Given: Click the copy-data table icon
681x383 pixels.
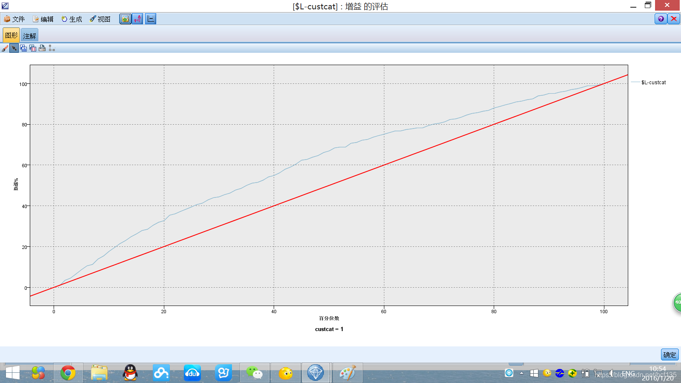Looking at the screenshot, I should pyautogui.click(x=33, y=48).
